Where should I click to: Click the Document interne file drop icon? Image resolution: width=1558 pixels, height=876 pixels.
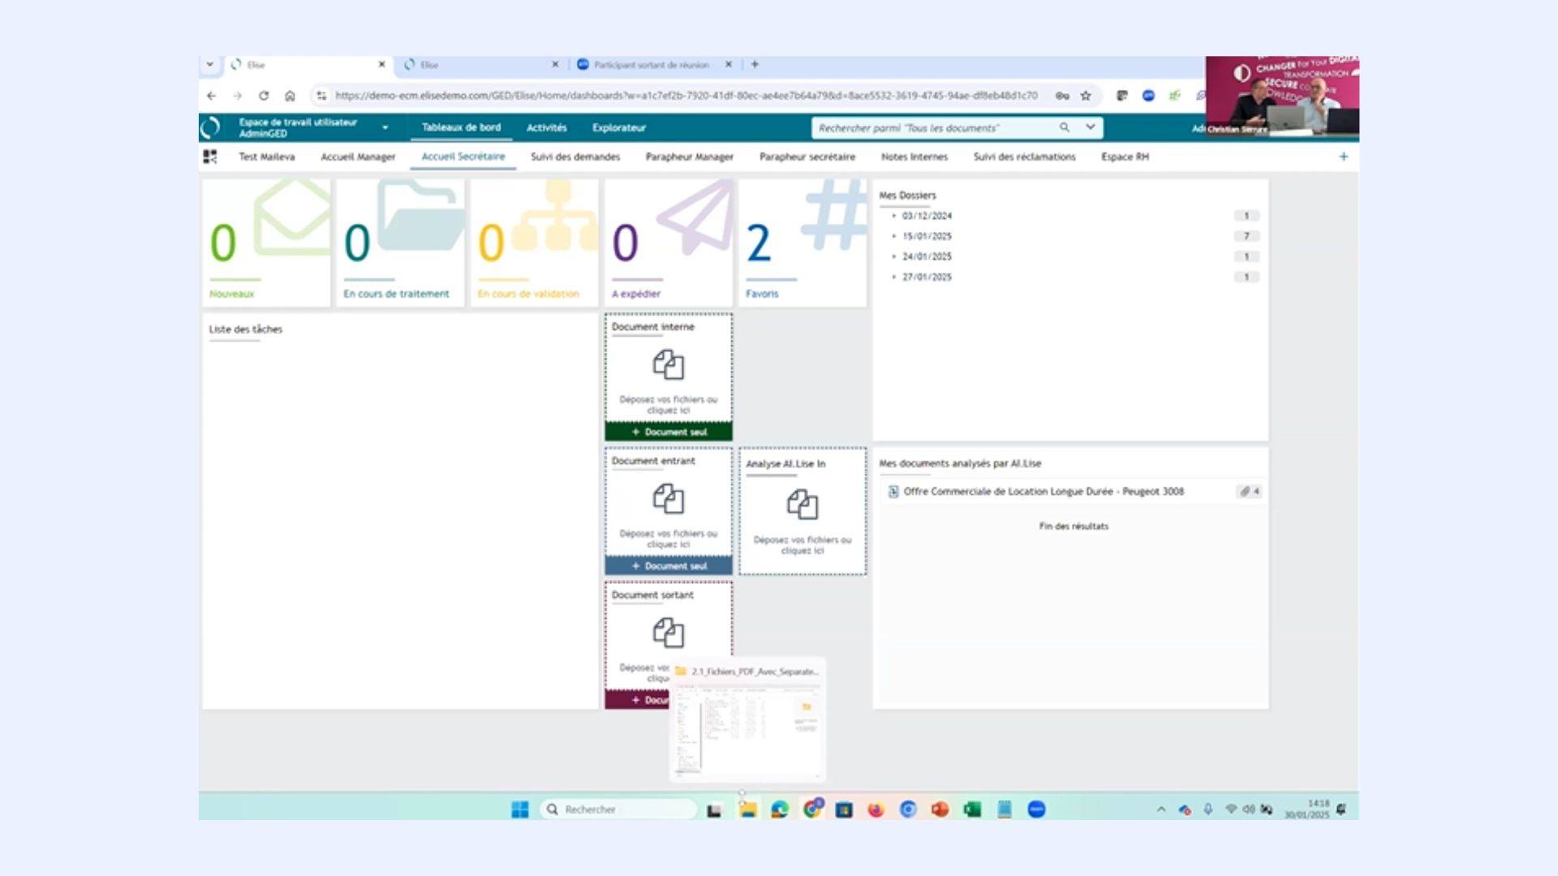pyautogui.click(x=669, y=365)
